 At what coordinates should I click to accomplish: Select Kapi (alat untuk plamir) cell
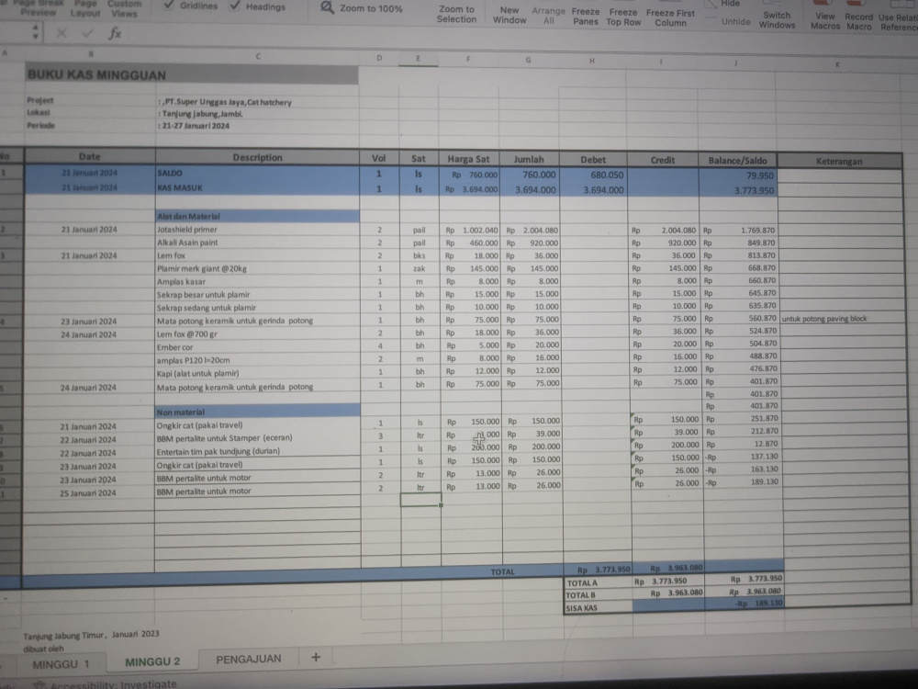click(258, 373)
